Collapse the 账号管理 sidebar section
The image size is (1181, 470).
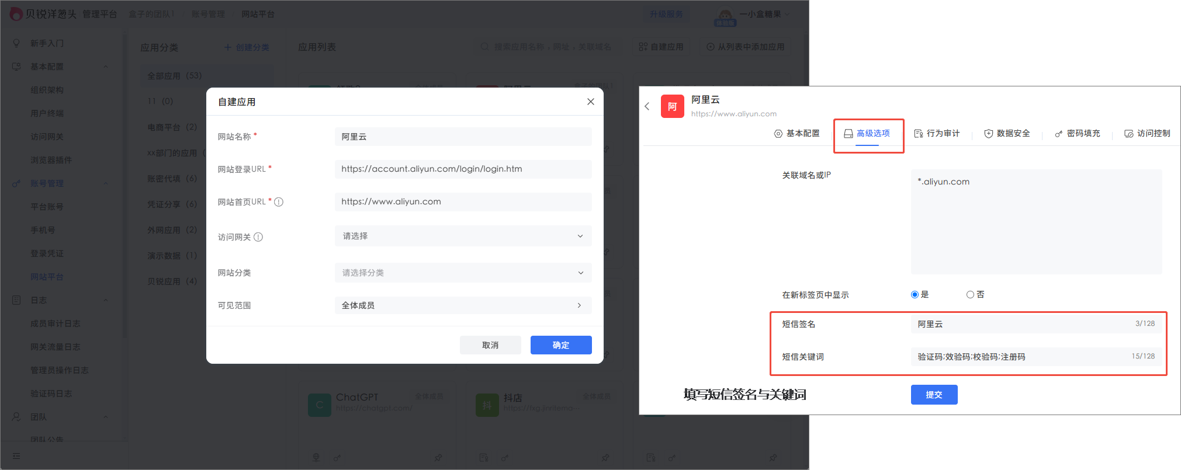106,183
